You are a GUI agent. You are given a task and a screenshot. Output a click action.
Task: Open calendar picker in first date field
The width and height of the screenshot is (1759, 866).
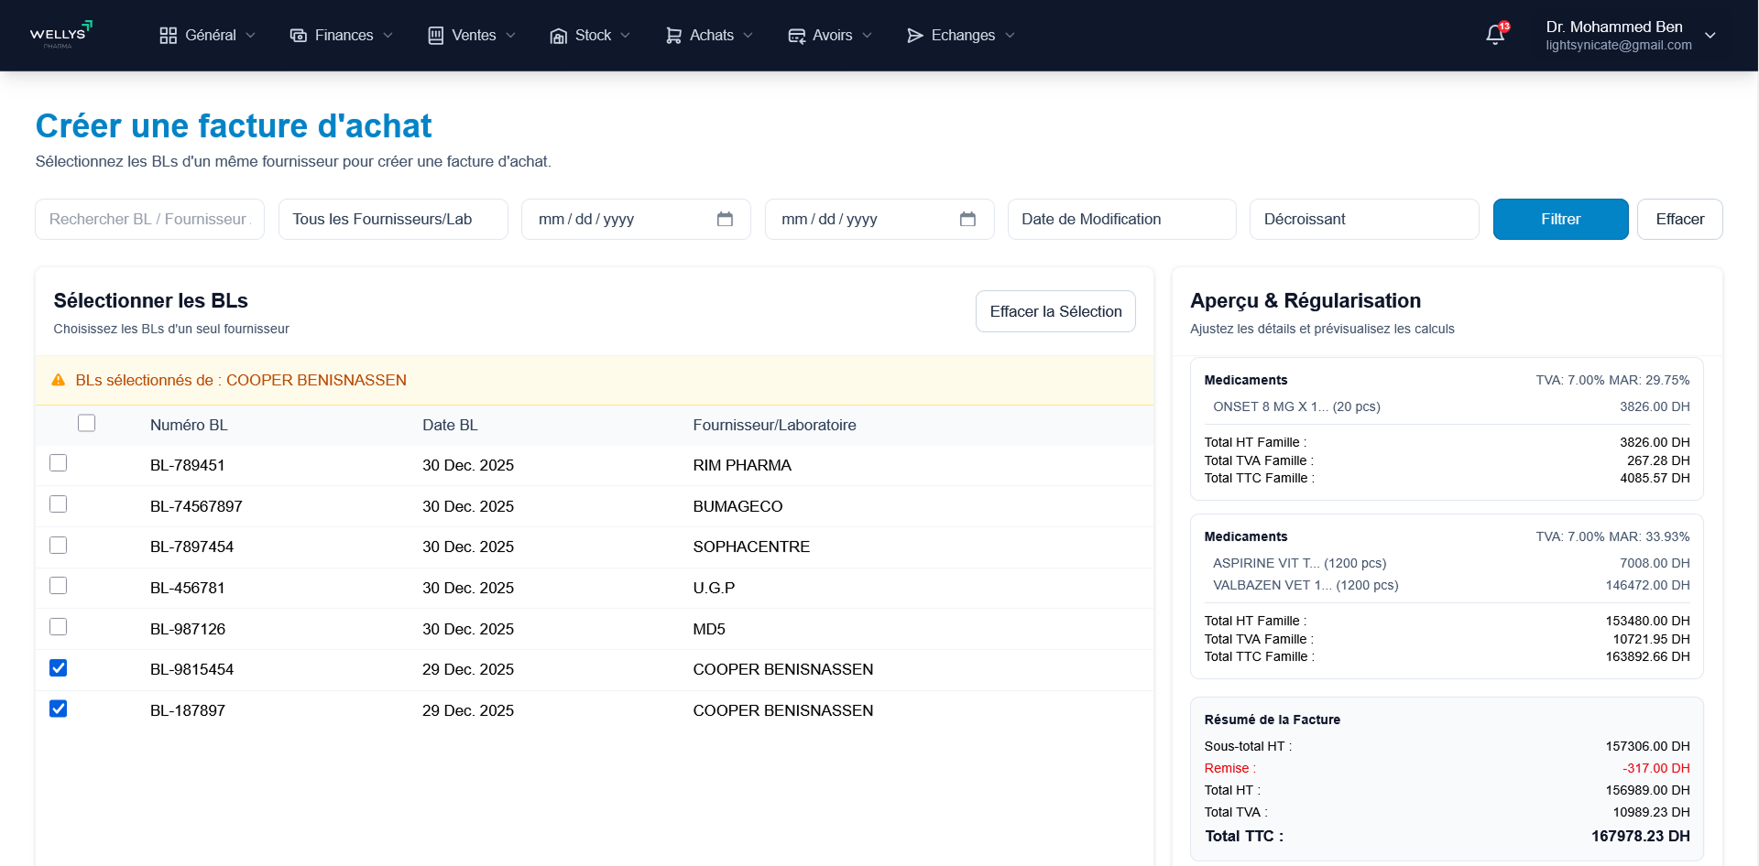coord(725,219)
